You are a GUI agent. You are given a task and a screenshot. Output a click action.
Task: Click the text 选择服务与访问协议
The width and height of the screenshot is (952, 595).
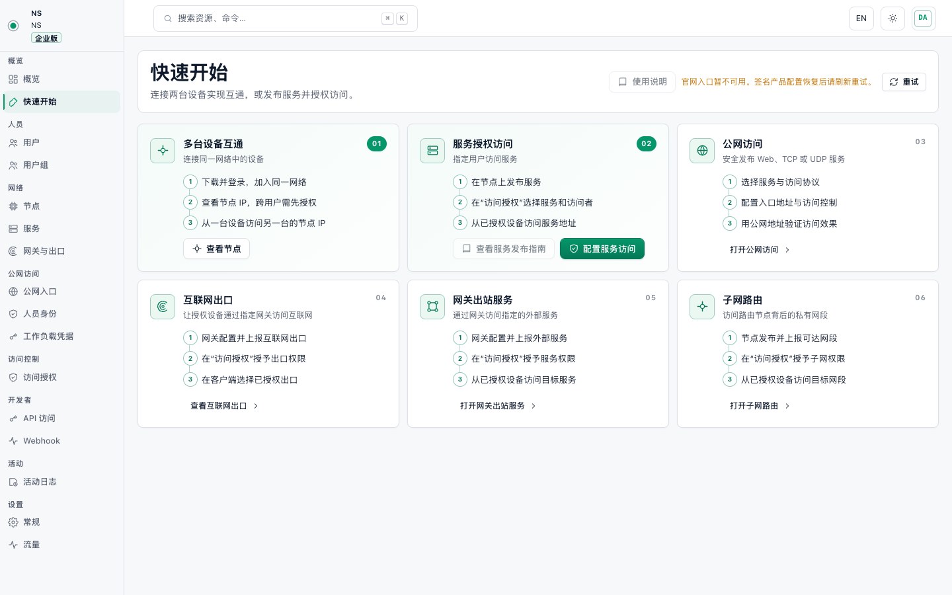click(x=780, y=182)
